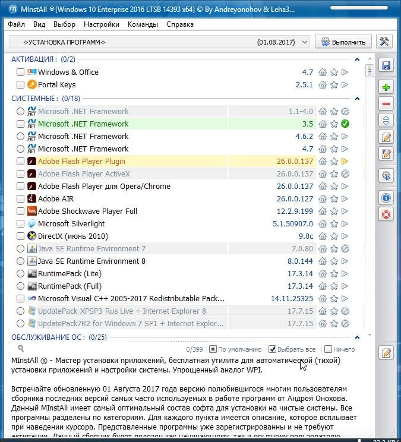Viewport: 401px width, 442px height.
Task: Click green checkmark for .NET Framework 3.5
Action: tap(345, 124)
